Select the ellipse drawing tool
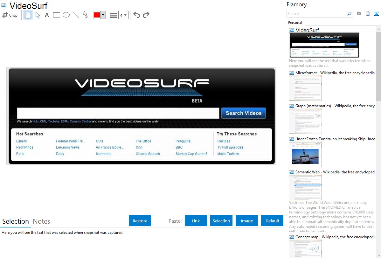 (66, 15)
